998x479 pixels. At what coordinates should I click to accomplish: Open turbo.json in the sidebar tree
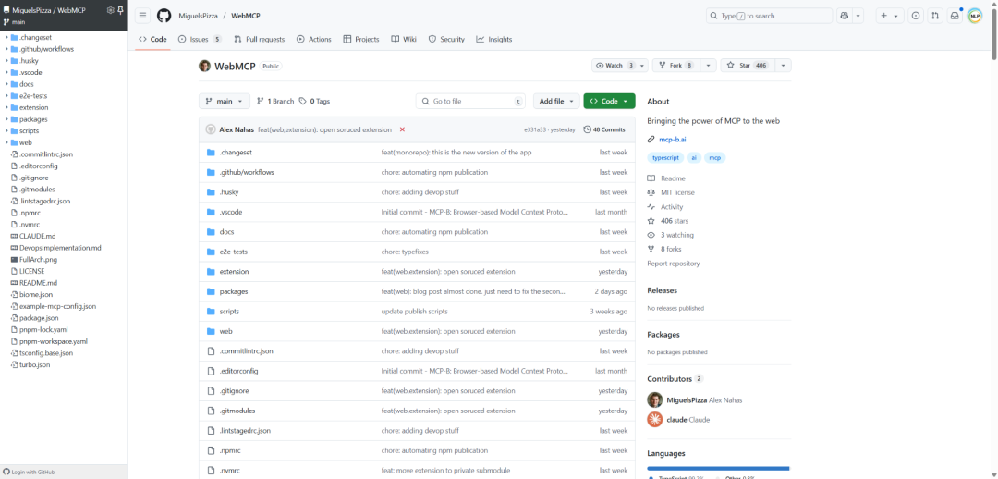click(34, 365)
